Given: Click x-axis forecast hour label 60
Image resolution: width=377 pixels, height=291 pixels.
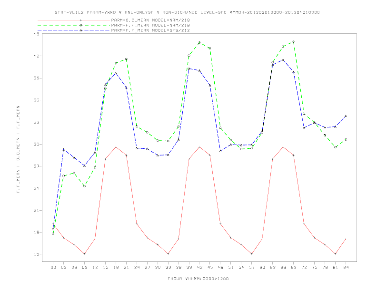Looking at the screenshot, I should coord(262,267).
